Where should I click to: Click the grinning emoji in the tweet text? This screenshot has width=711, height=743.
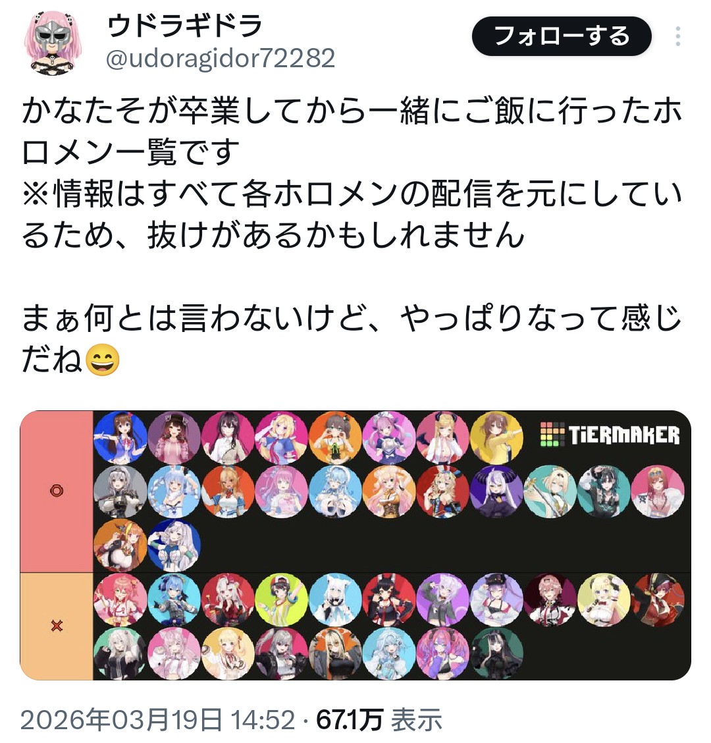click(103, 360)
